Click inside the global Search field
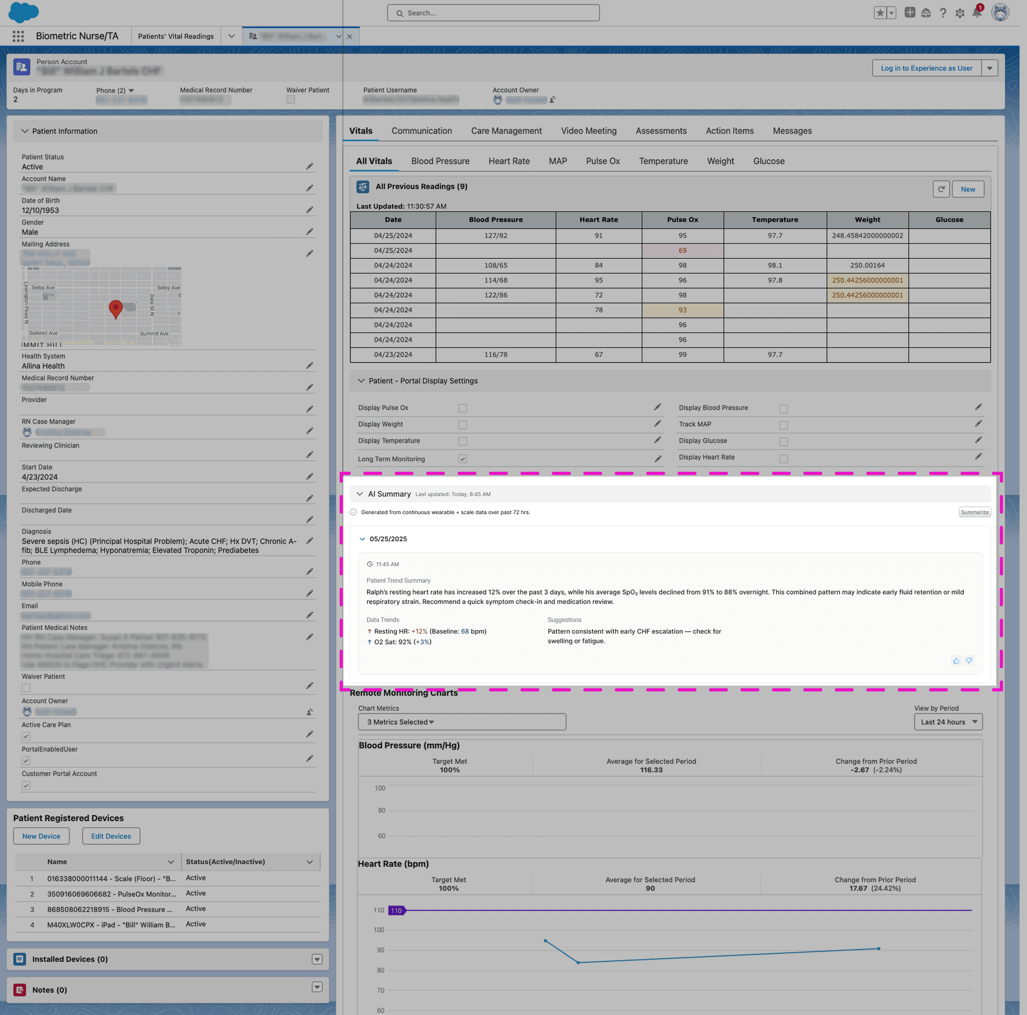The height and width of the screenshot is (1015, 1027). pyautogui.click(x=493, y=12)
